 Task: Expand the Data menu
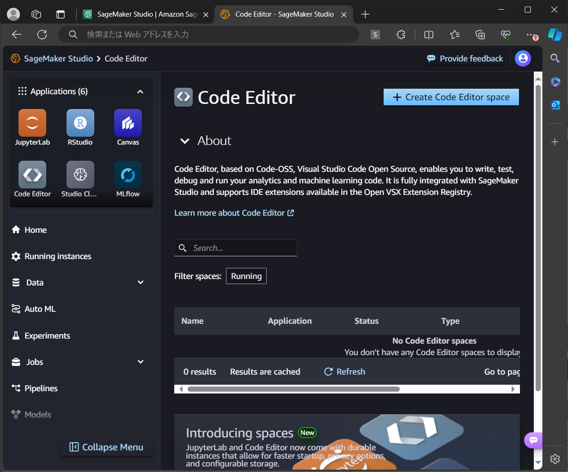[140, 282]
